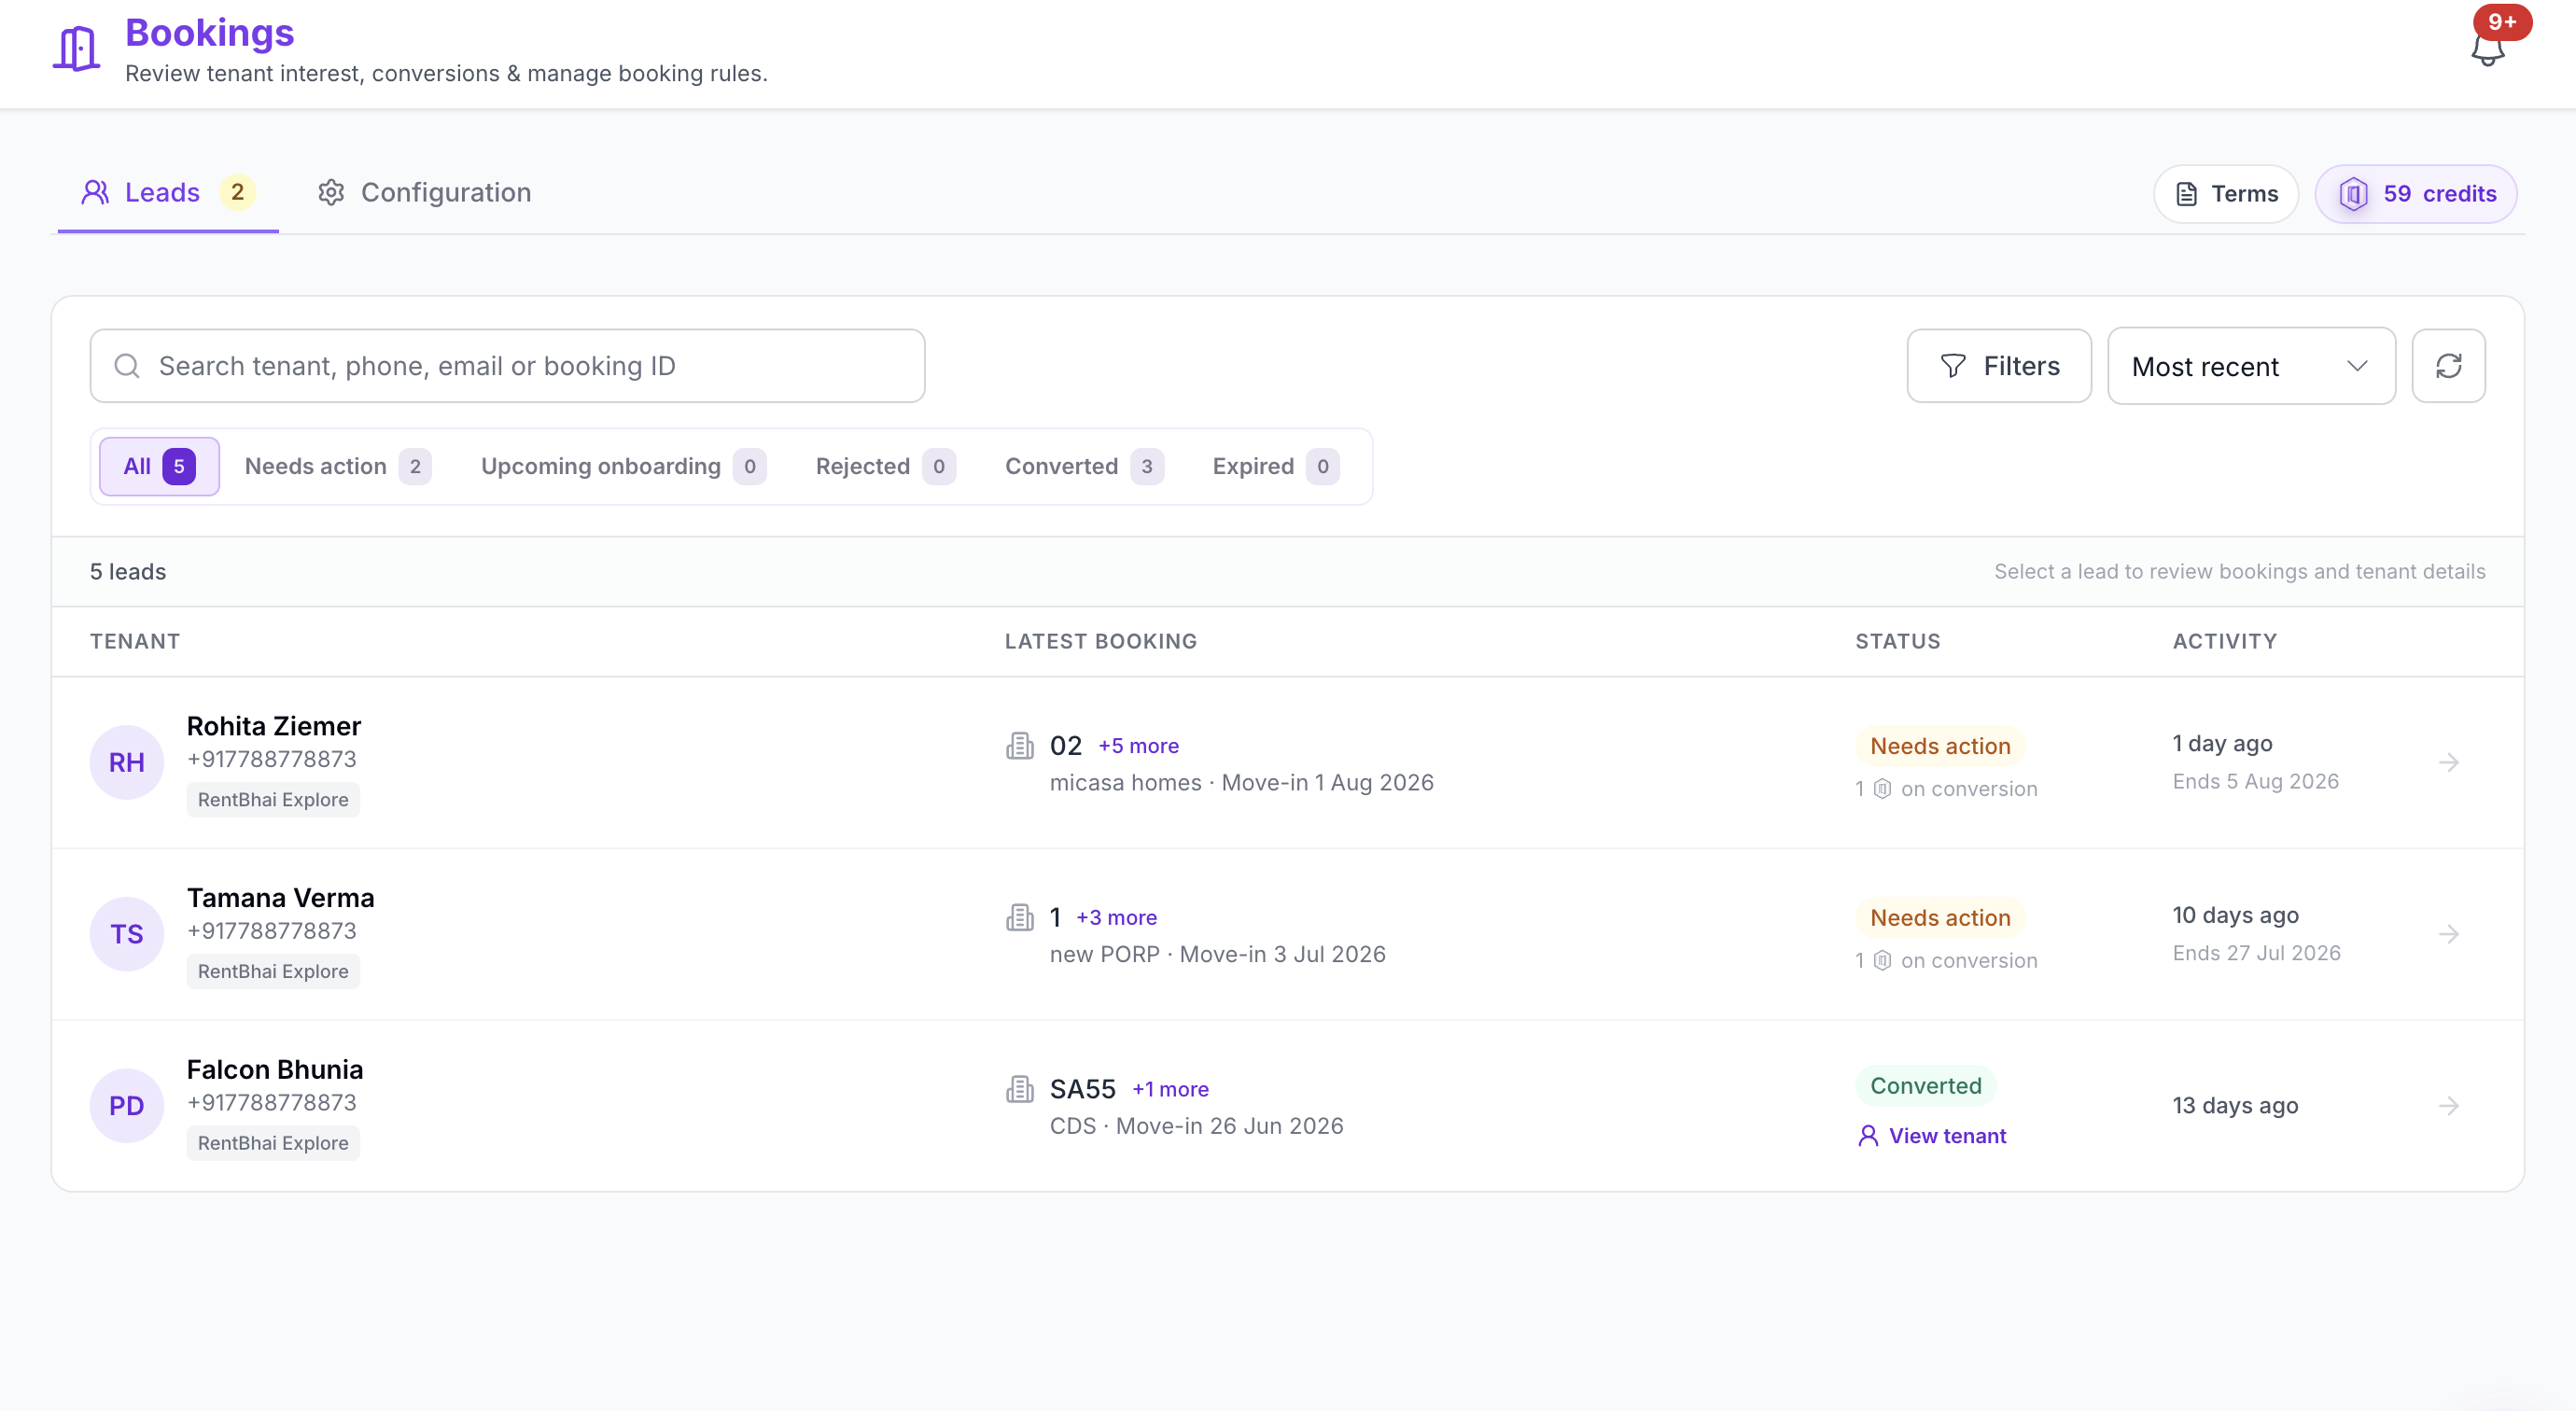The width and height of the screenshot is (2576, 1411).
Task: Open the Terms button
Action: point(2226,194)
